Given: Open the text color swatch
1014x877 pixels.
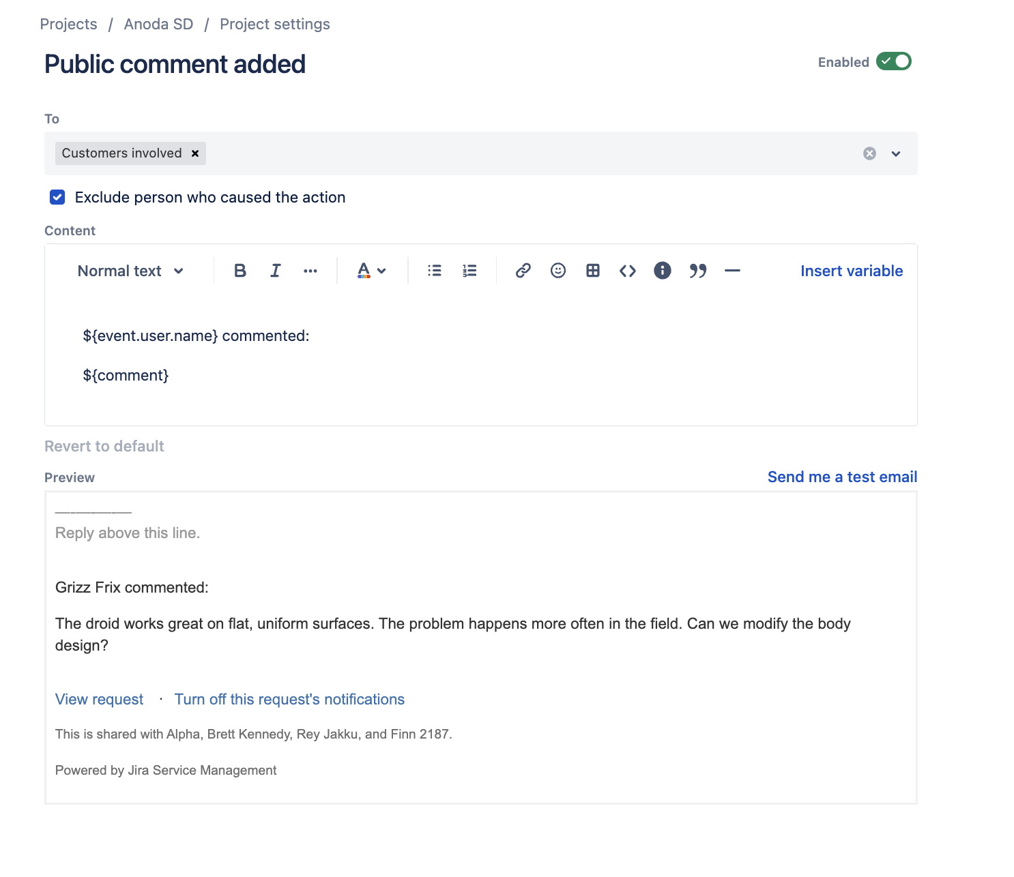Looking at the screenshot, I should [x=364, y=271].
